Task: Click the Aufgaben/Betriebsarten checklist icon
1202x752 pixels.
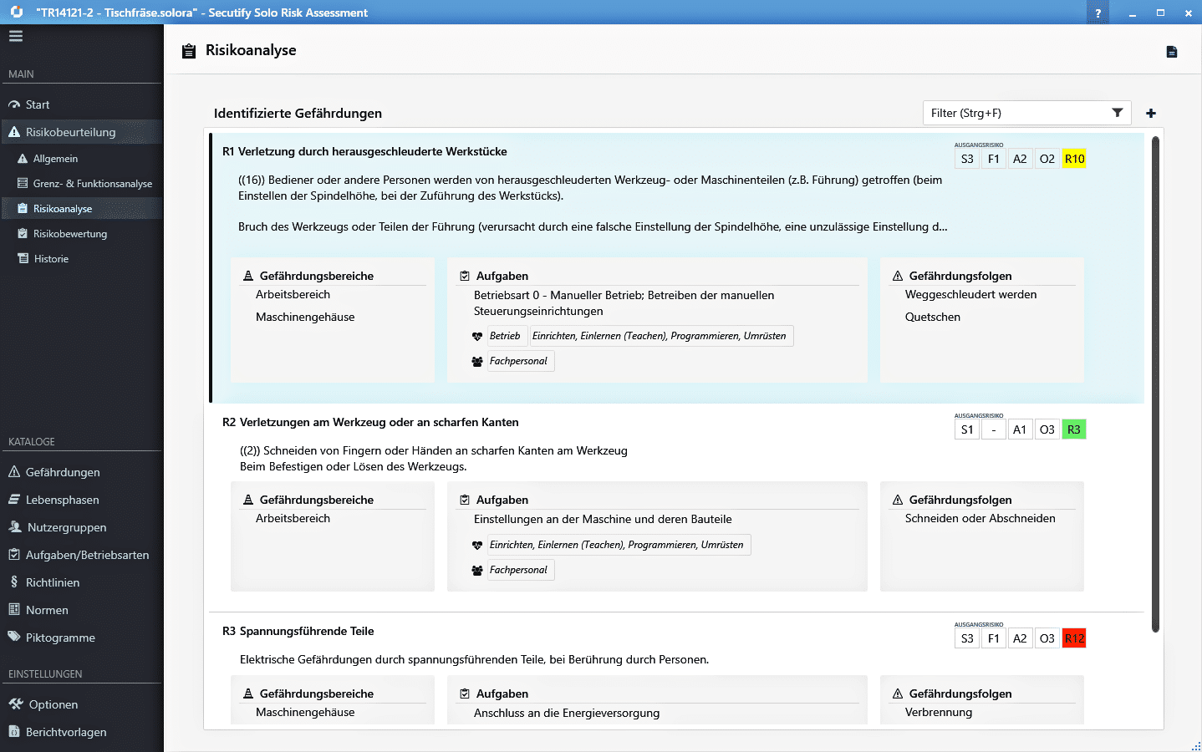Action: point(14,555)
